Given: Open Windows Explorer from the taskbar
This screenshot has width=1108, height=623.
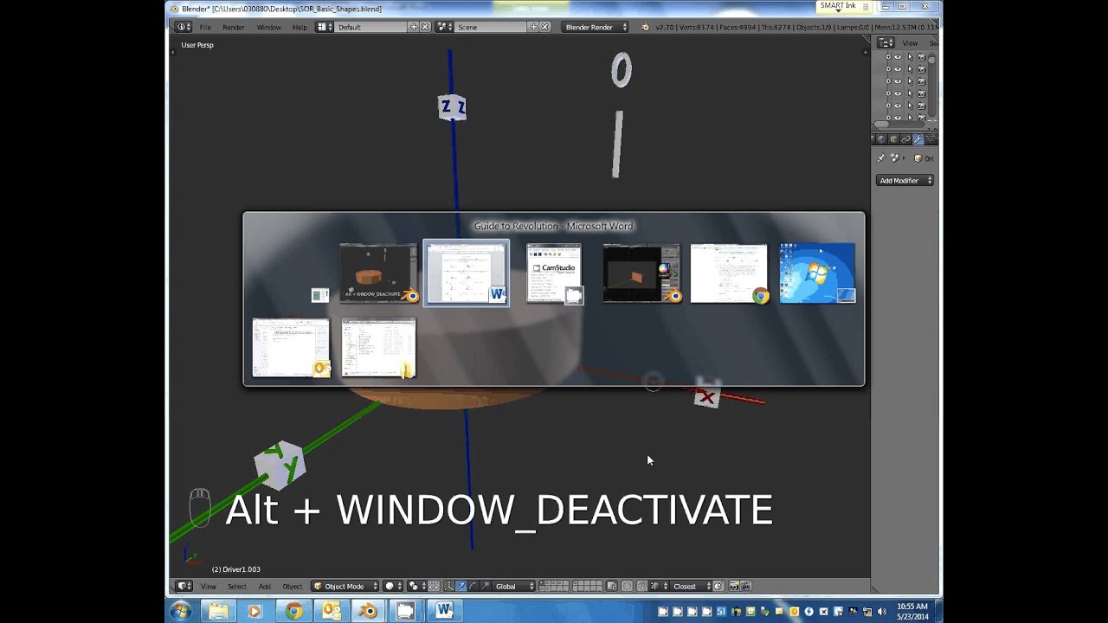Looking at the screenshot, I should click(218, 611).
